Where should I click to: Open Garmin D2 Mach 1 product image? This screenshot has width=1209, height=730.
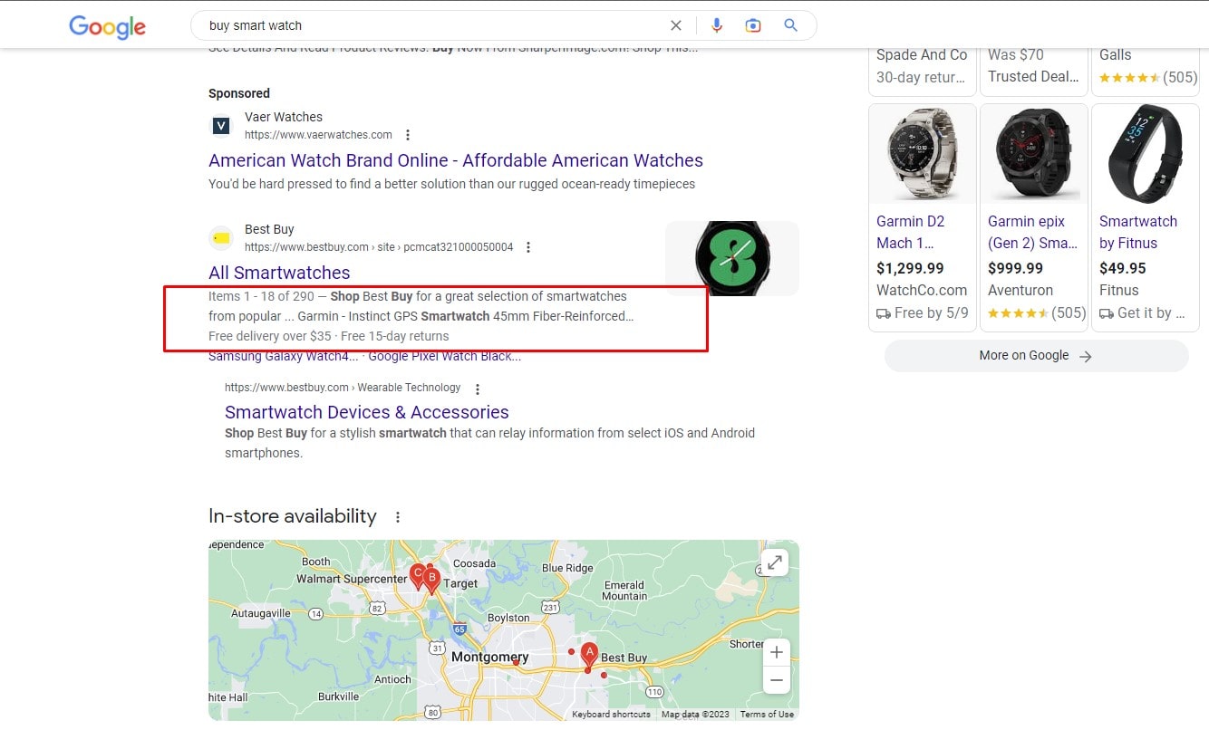pos(923,154)
